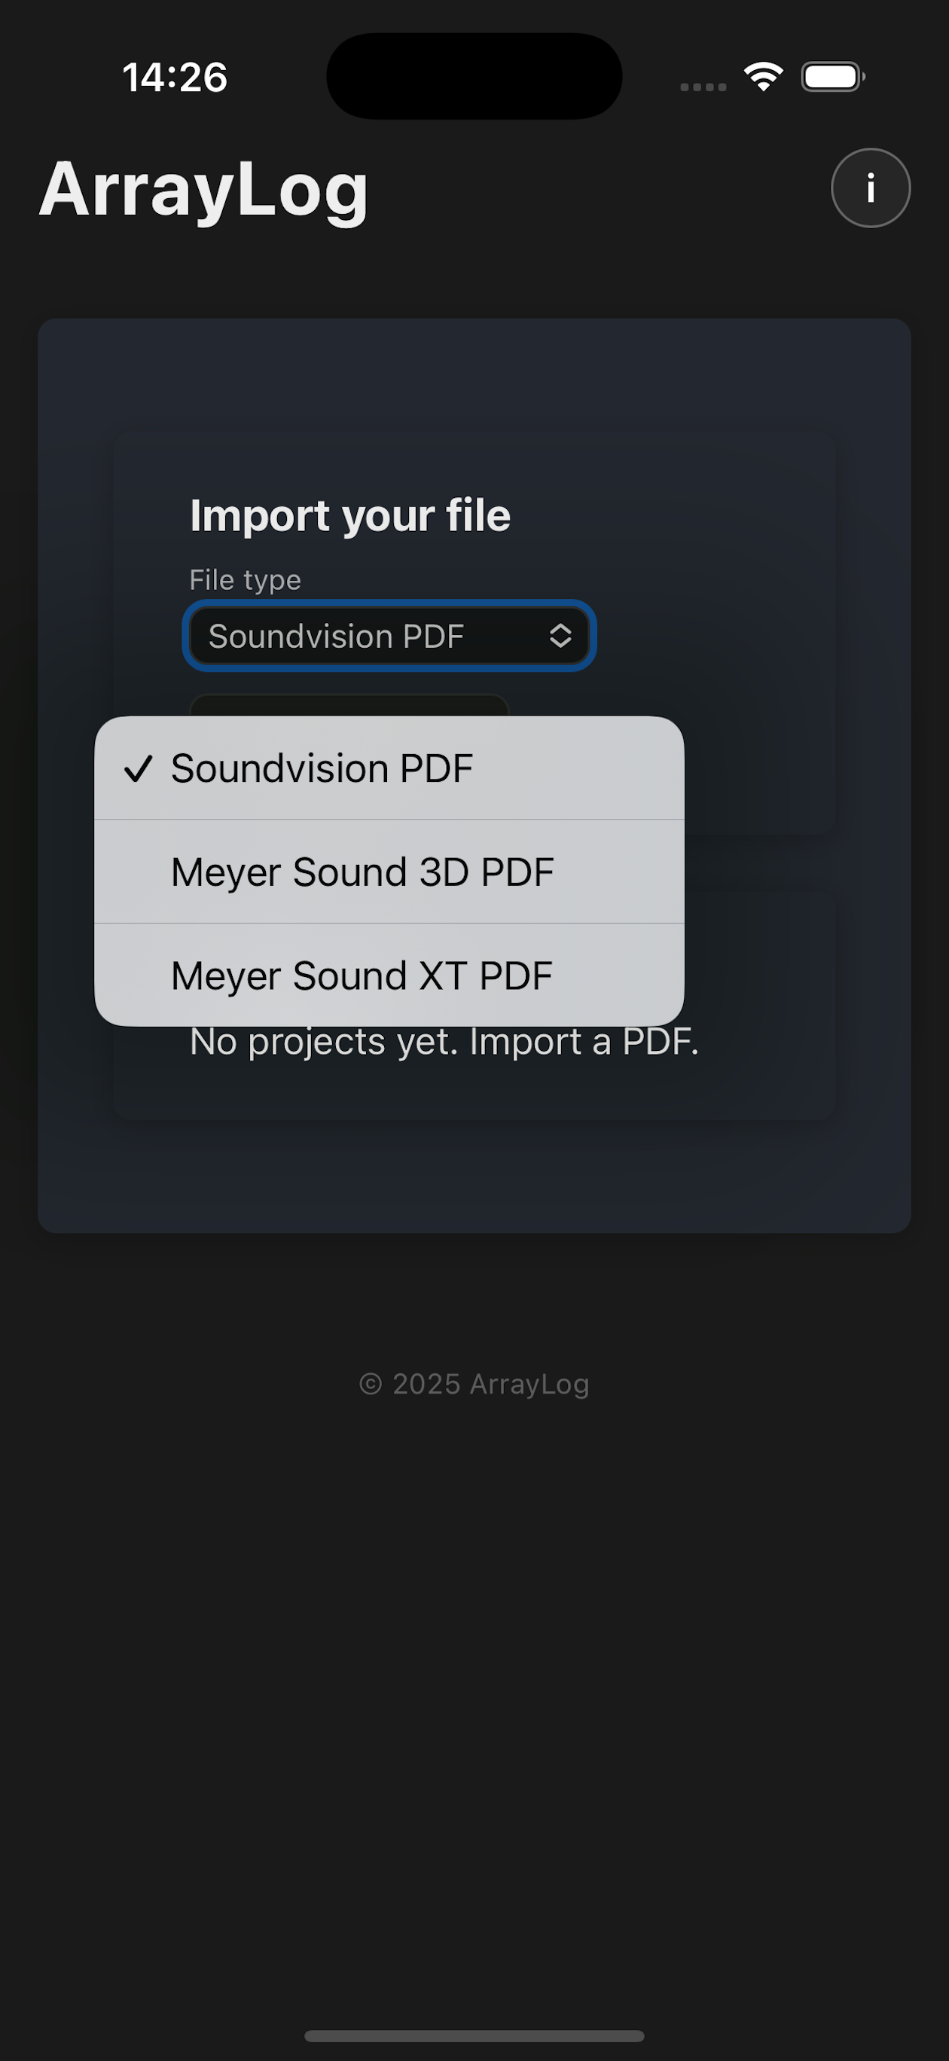The height and width of the screenshot is (2061, 949).
Task: Switch selection to Meyer Sound XT PDF
Action: pyautogui.click(x=362, y=975)
